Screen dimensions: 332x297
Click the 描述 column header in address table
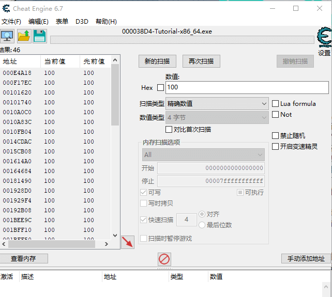pos(61,276)
